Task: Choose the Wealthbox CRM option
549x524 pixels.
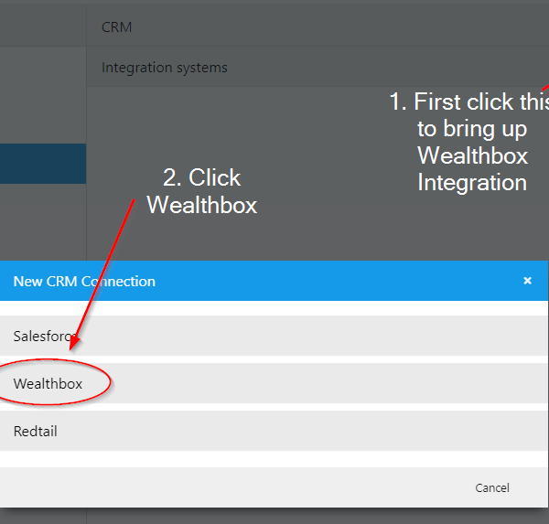Action: pos(48,384)
